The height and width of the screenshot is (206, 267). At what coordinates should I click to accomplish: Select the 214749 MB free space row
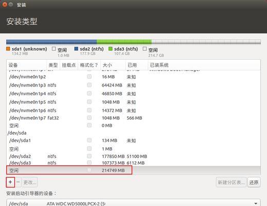(133, 170)
